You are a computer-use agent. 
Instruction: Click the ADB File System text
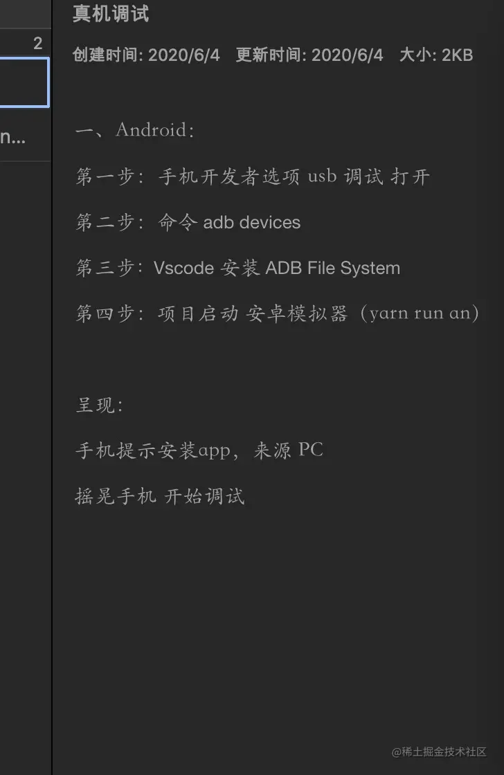tap(333, 268)
